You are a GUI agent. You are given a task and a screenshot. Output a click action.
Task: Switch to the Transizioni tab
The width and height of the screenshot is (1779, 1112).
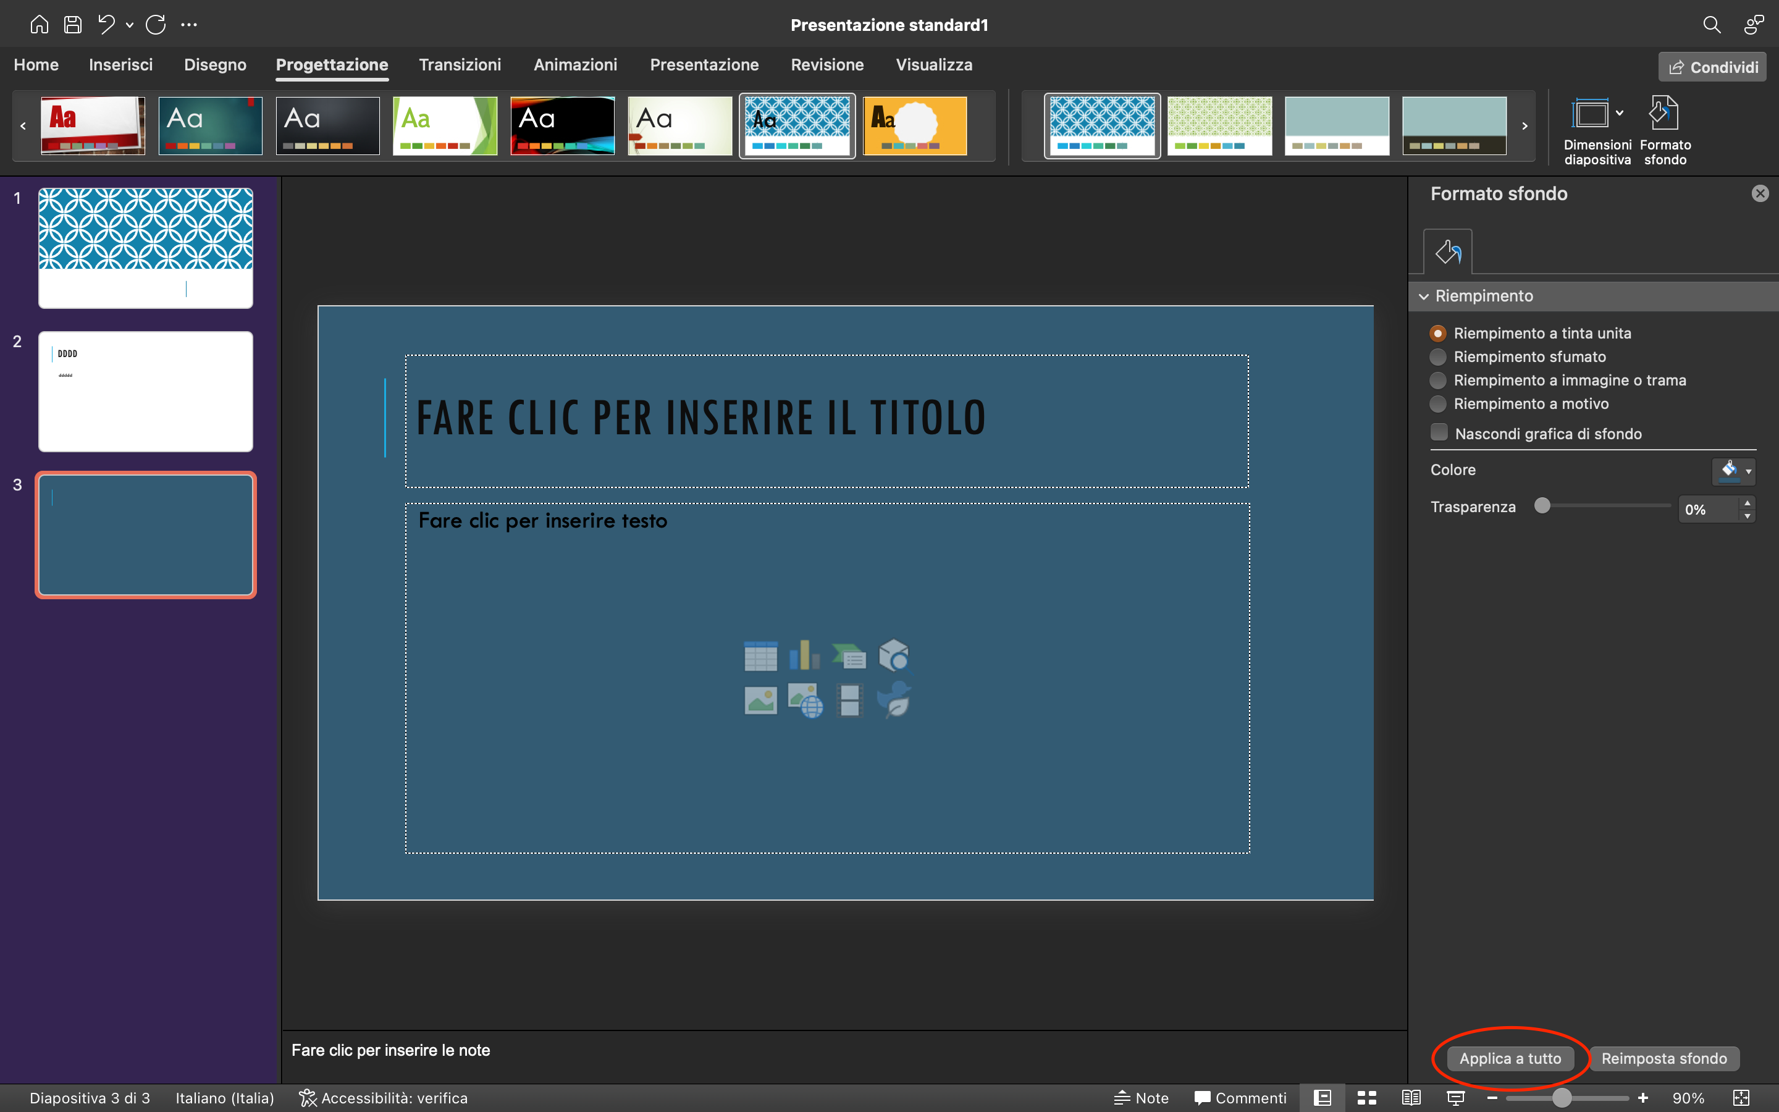click(x=460, y=65)
